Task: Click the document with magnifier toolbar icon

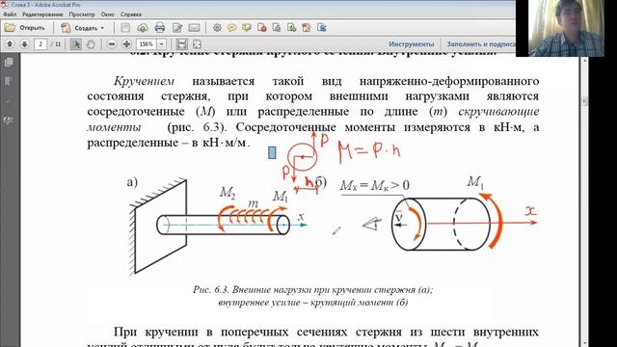Action: [277, 28]
